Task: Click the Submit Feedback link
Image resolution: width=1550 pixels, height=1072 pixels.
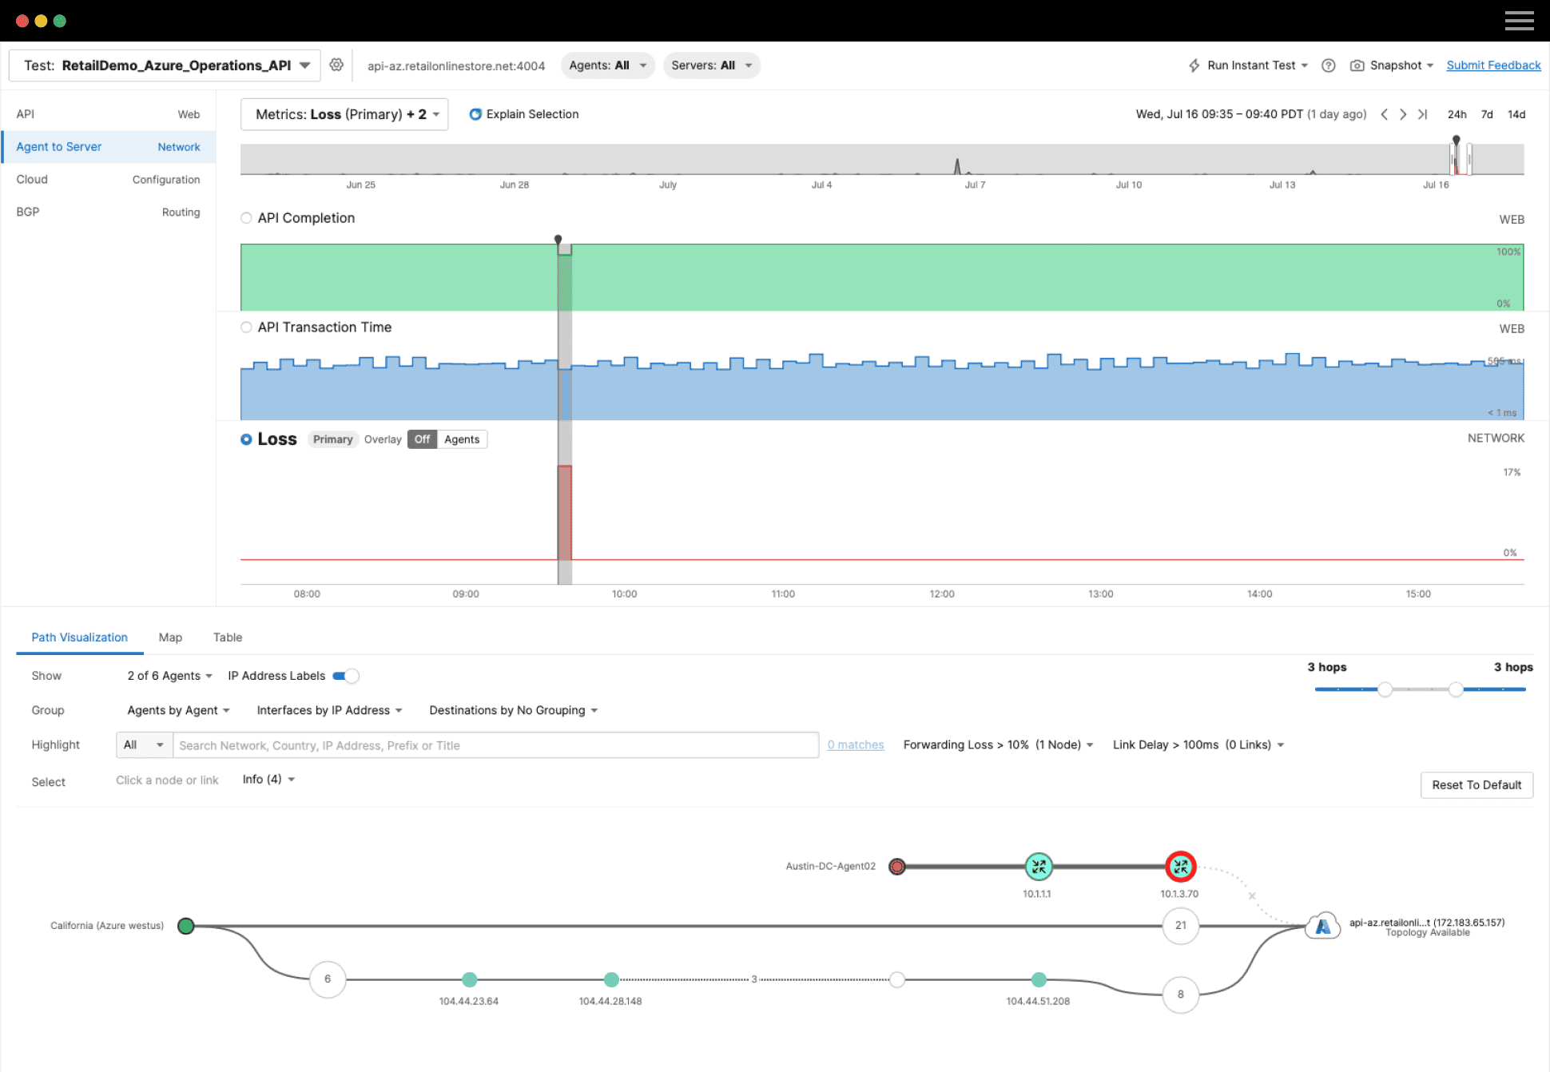Action: [1492, 66]
